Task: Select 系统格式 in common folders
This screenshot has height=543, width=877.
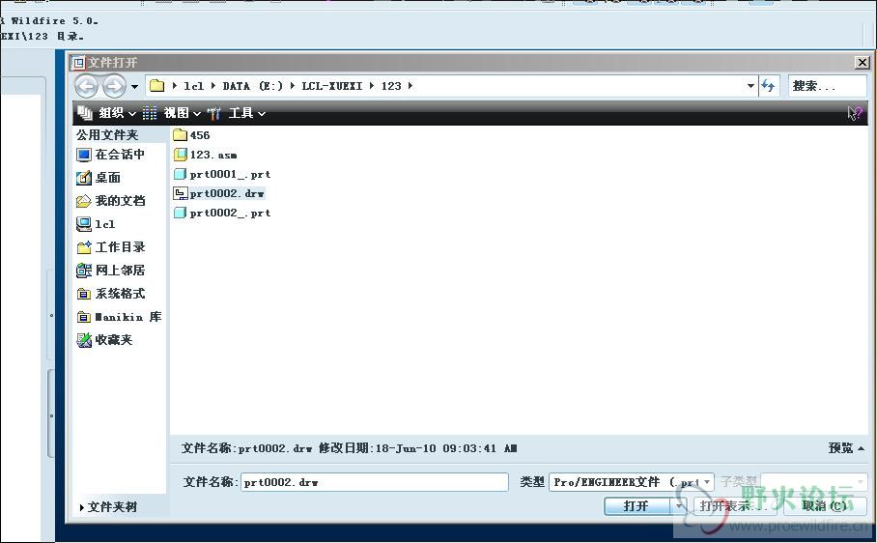Action: (111, 294)
